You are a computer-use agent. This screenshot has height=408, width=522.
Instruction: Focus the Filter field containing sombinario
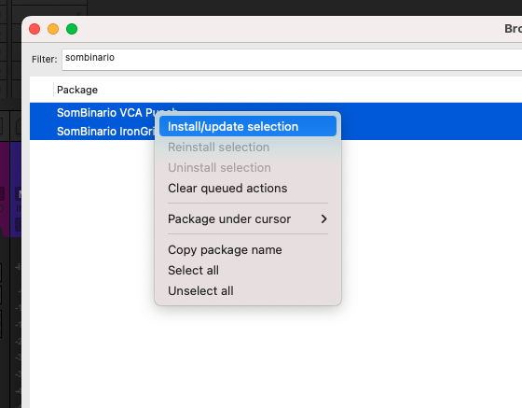pyautogui.click(x=292, y=60)
